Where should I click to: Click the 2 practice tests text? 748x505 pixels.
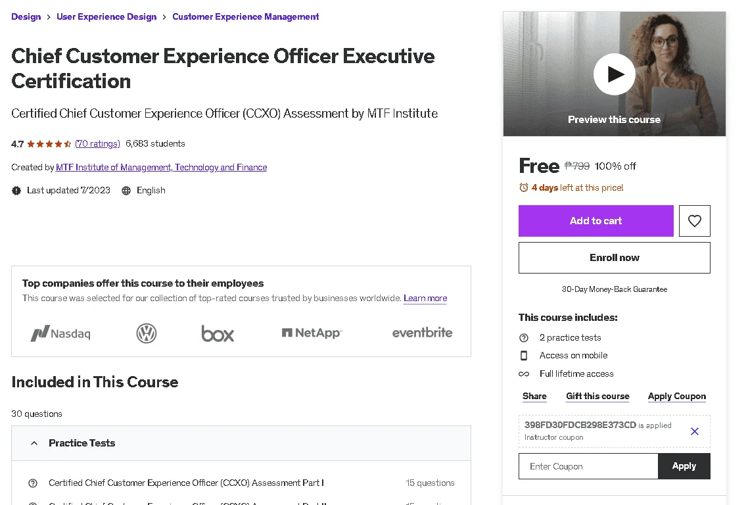[570, 338]
